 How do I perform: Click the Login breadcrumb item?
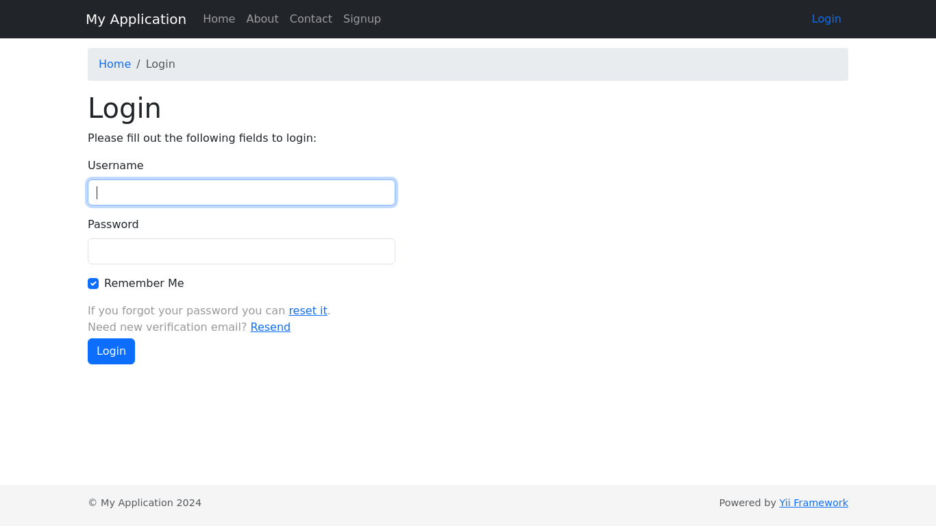[160, 64]
